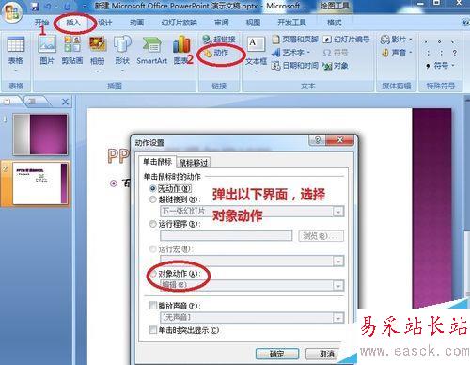Open the 动画 ribbon tab
The image size is (470, 365).
click(136, 23)
